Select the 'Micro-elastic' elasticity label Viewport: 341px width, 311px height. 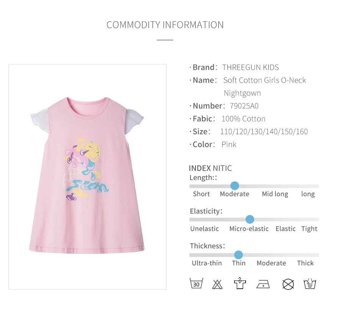point(249,229)
